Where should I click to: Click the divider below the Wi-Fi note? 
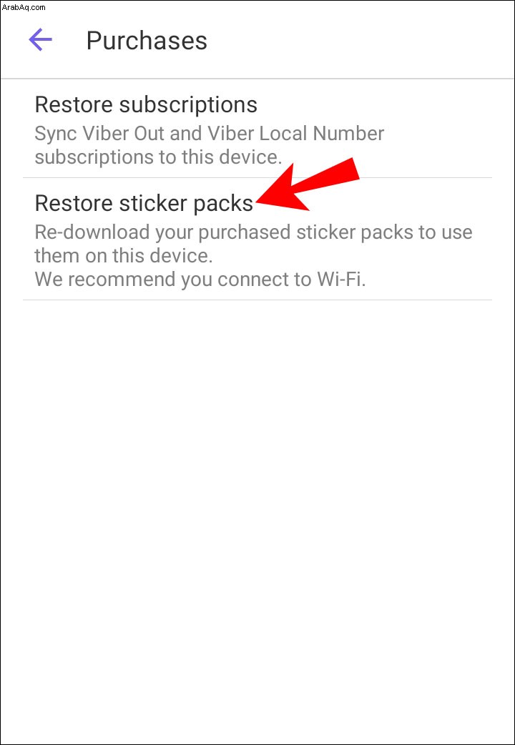257,300
